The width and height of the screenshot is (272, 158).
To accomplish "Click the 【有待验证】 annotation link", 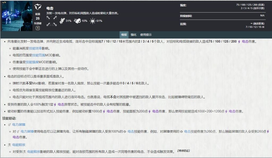I will [184, 150].
